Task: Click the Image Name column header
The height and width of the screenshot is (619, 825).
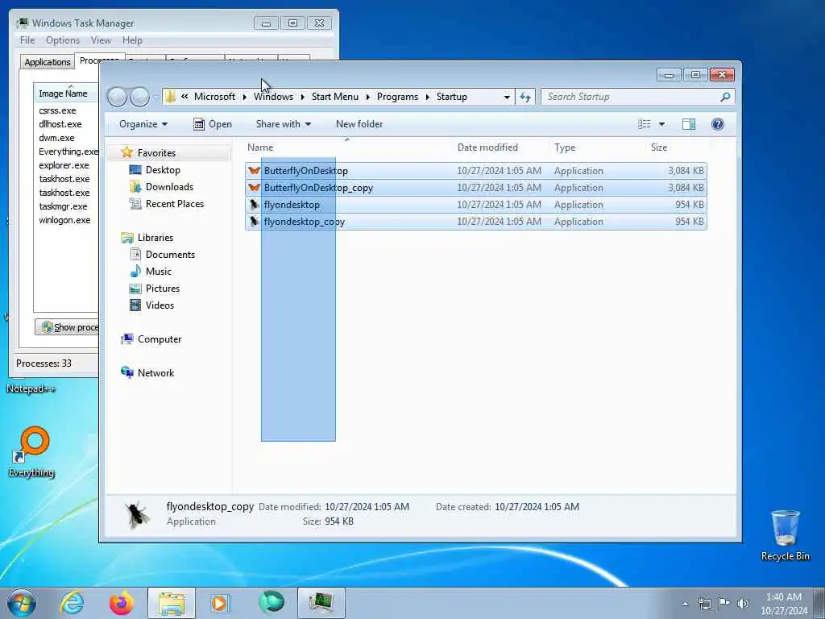Action: pyautogui.click(x=66, y=93)
